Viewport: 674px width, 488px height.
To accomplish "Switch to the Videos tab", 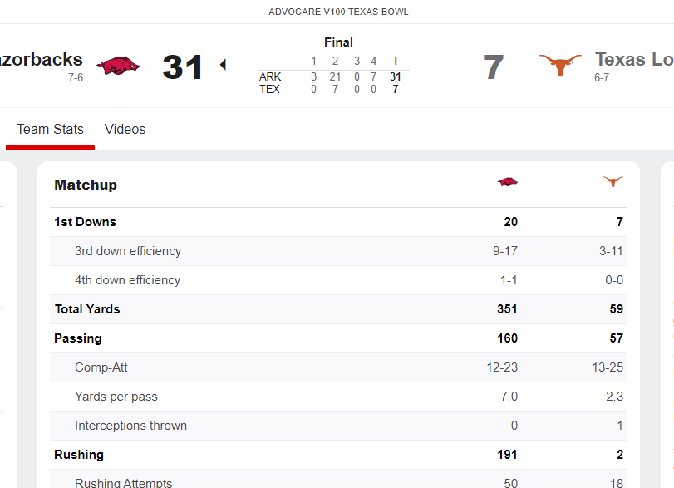I will tap(125, 129).
